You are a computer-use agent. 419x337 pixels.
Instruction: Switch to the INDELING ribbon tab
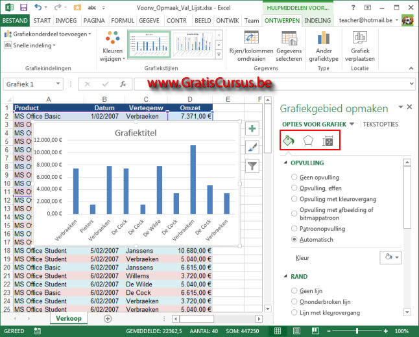pos(317,21)
